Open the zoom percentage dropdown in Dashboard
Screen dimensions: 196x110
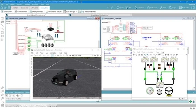(160, 54)
